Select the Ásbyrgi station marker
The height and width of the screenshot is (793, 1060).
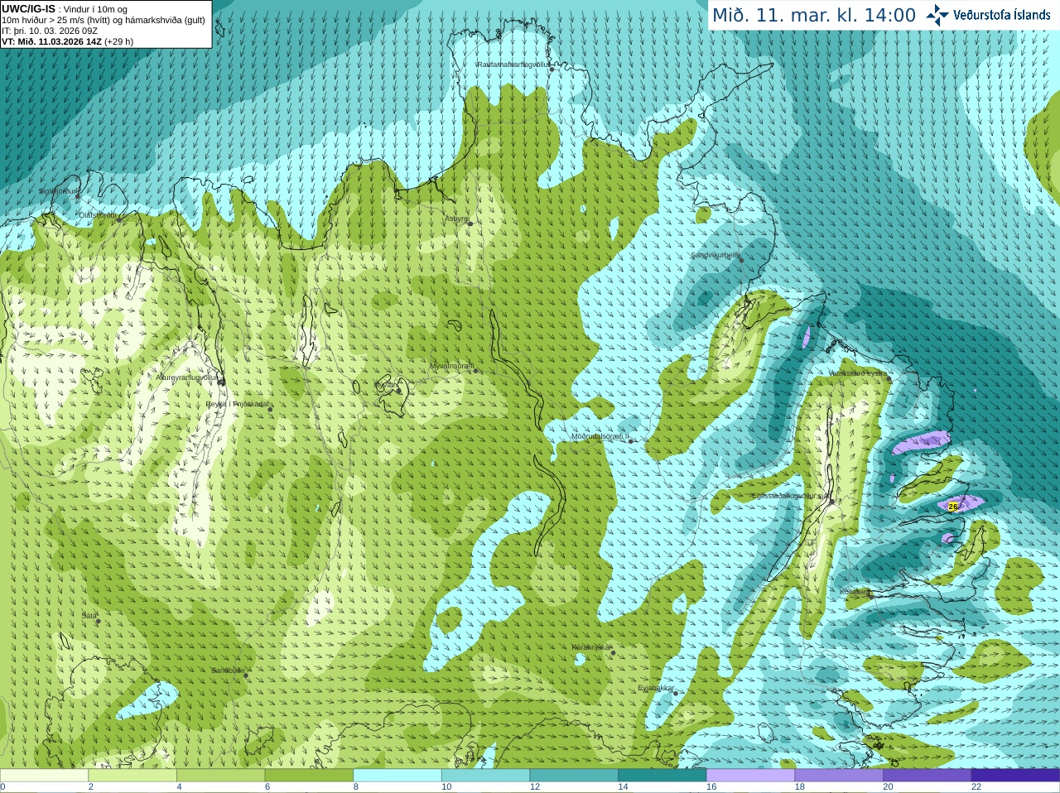[470, 223]
